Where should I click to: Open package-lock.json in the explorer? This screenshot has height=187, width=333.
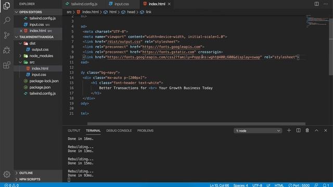[38, 81]
